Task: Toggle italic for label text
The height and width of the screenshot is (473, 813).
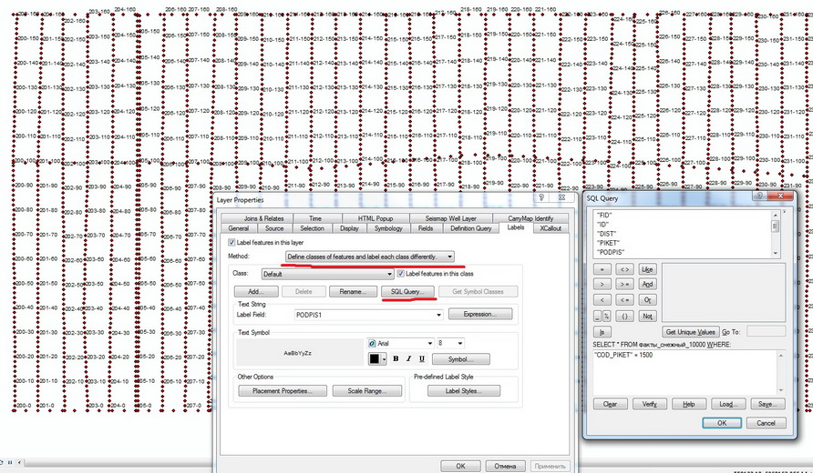Action: [x=406, y=358]
